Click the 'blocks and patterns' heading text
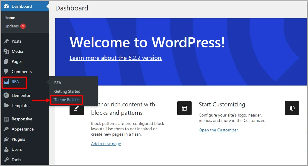Viewport: 308px width, 166px height. point(117,113)
